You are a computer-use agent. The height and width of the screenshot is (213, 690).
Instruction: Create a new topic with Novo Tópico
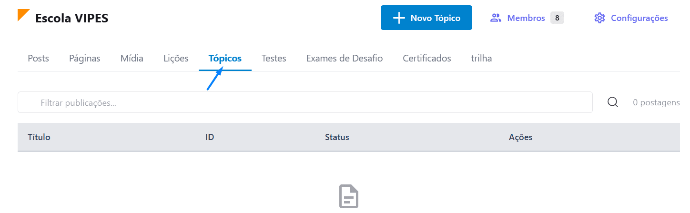(x=426, y=18)
